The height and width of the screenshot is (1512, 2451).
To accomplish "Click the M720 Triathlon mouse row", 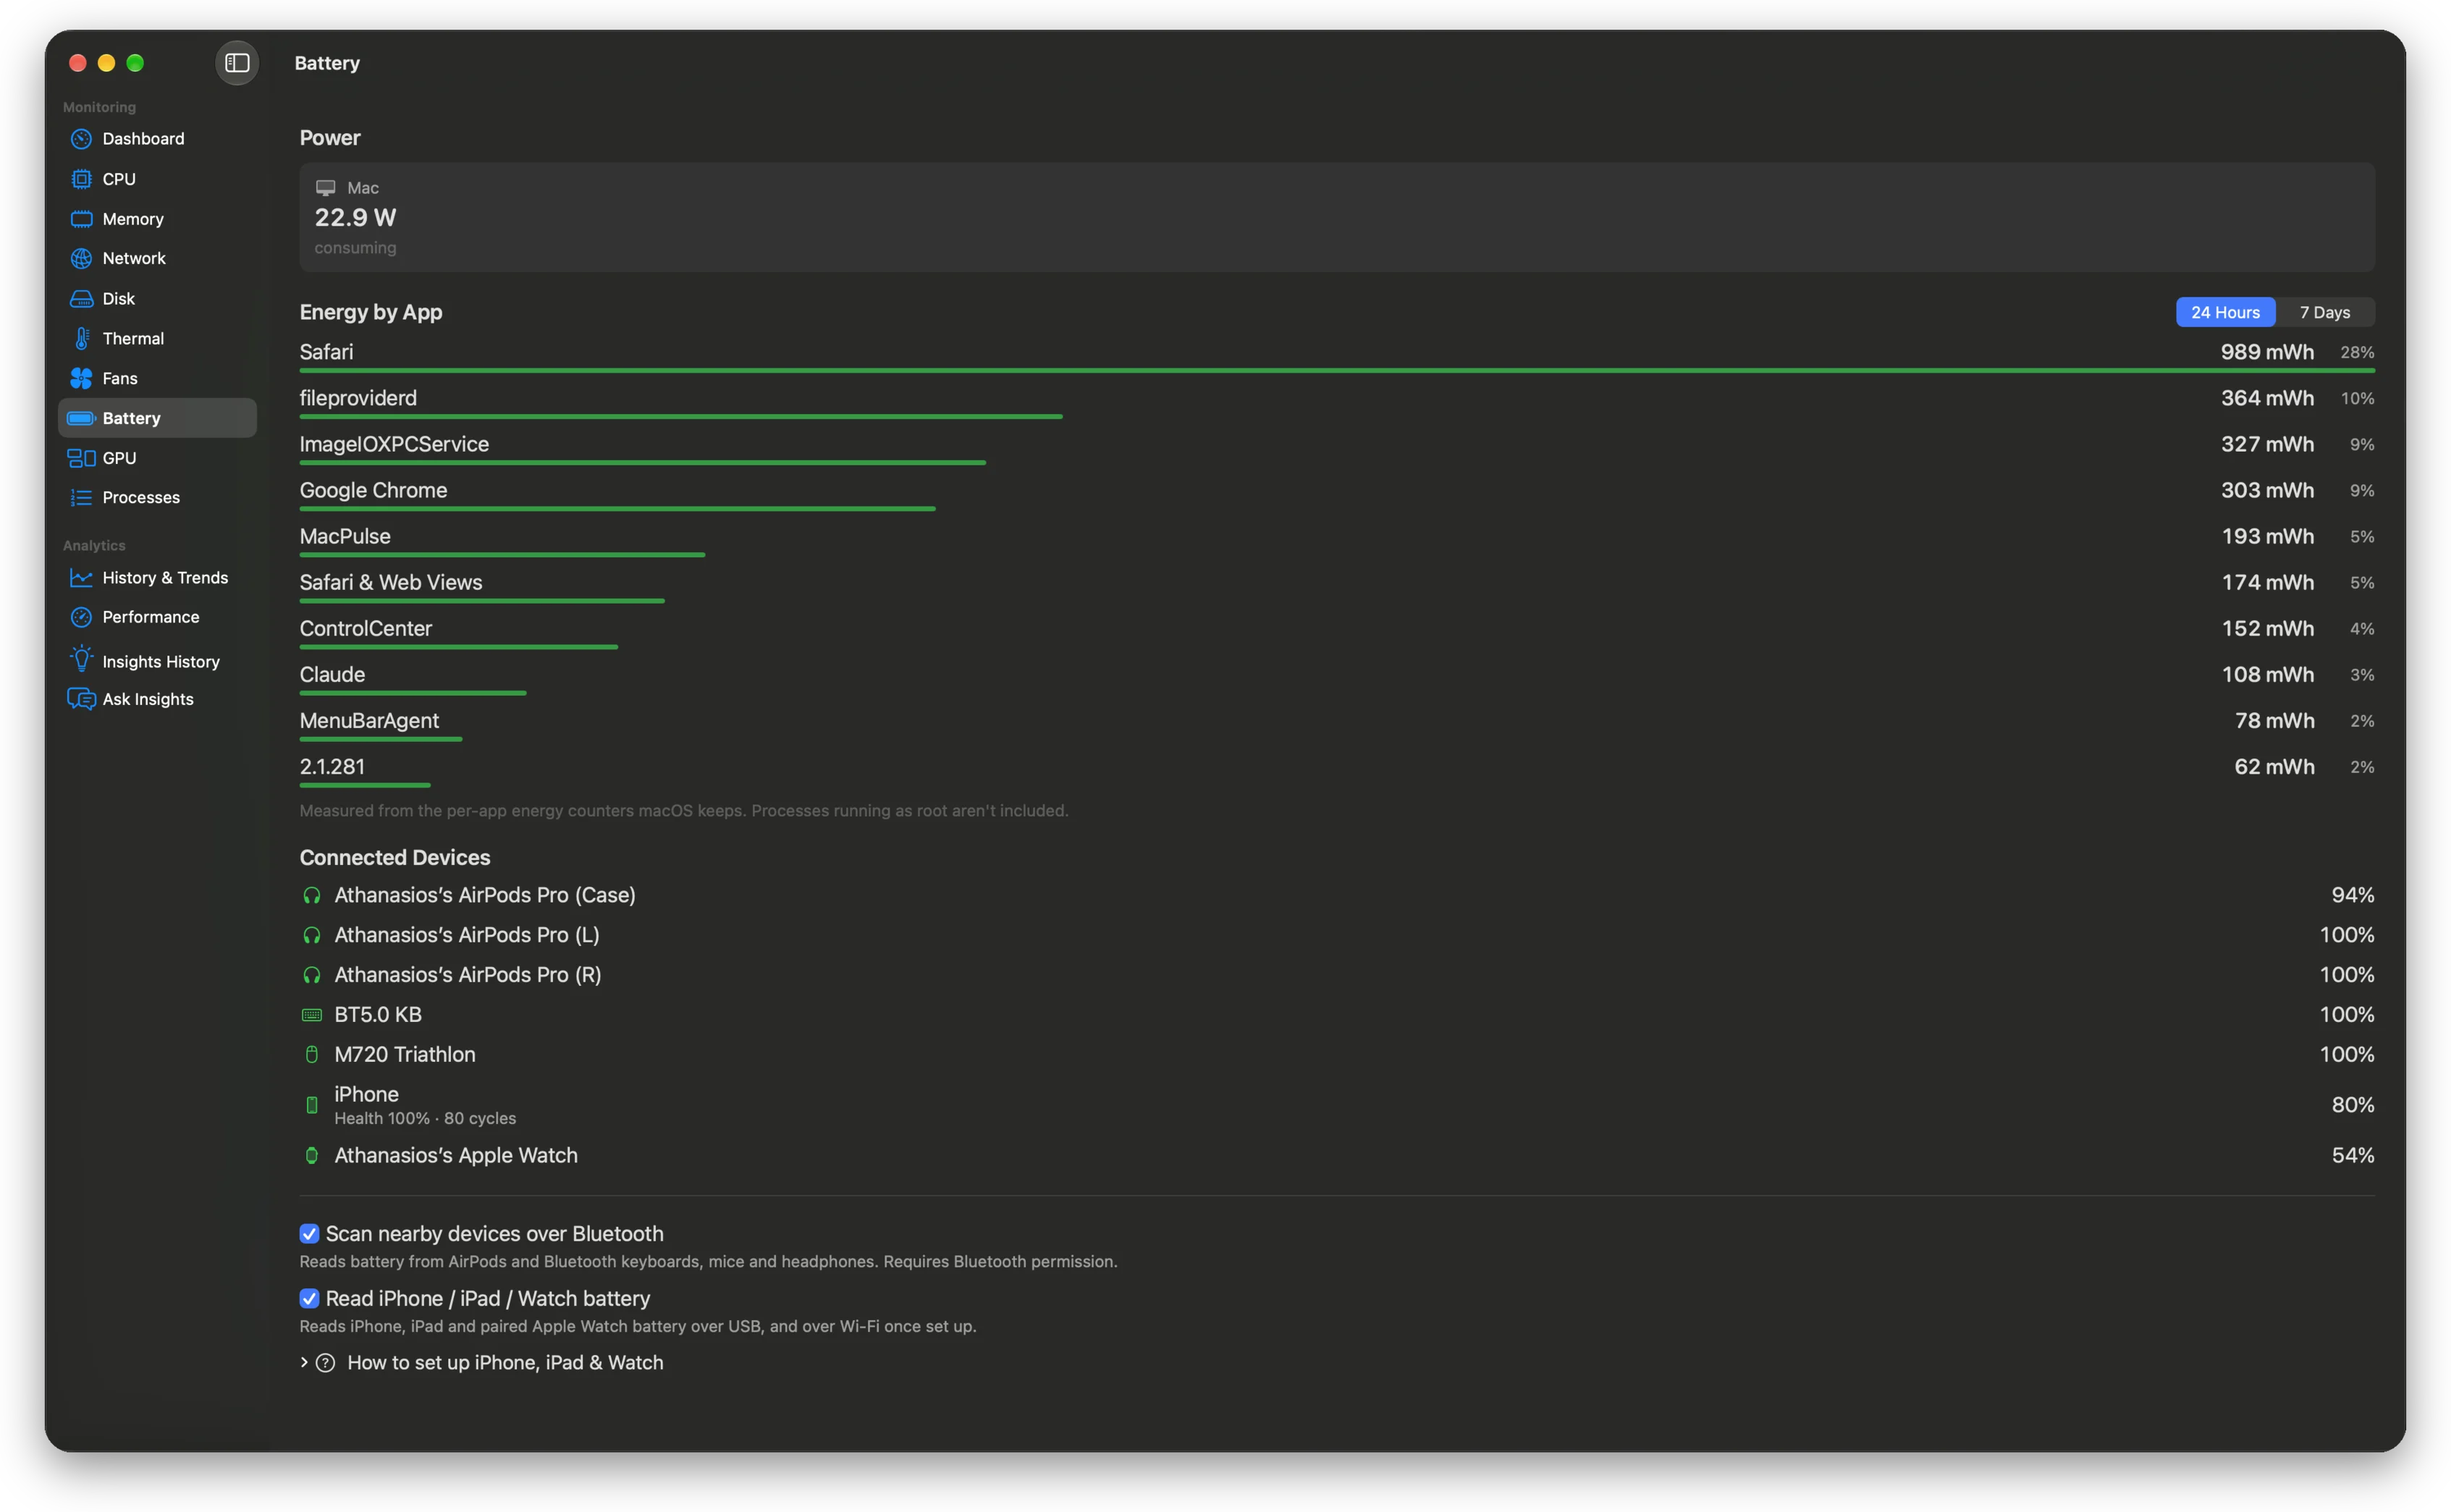I will [x=1337, y=1055].
